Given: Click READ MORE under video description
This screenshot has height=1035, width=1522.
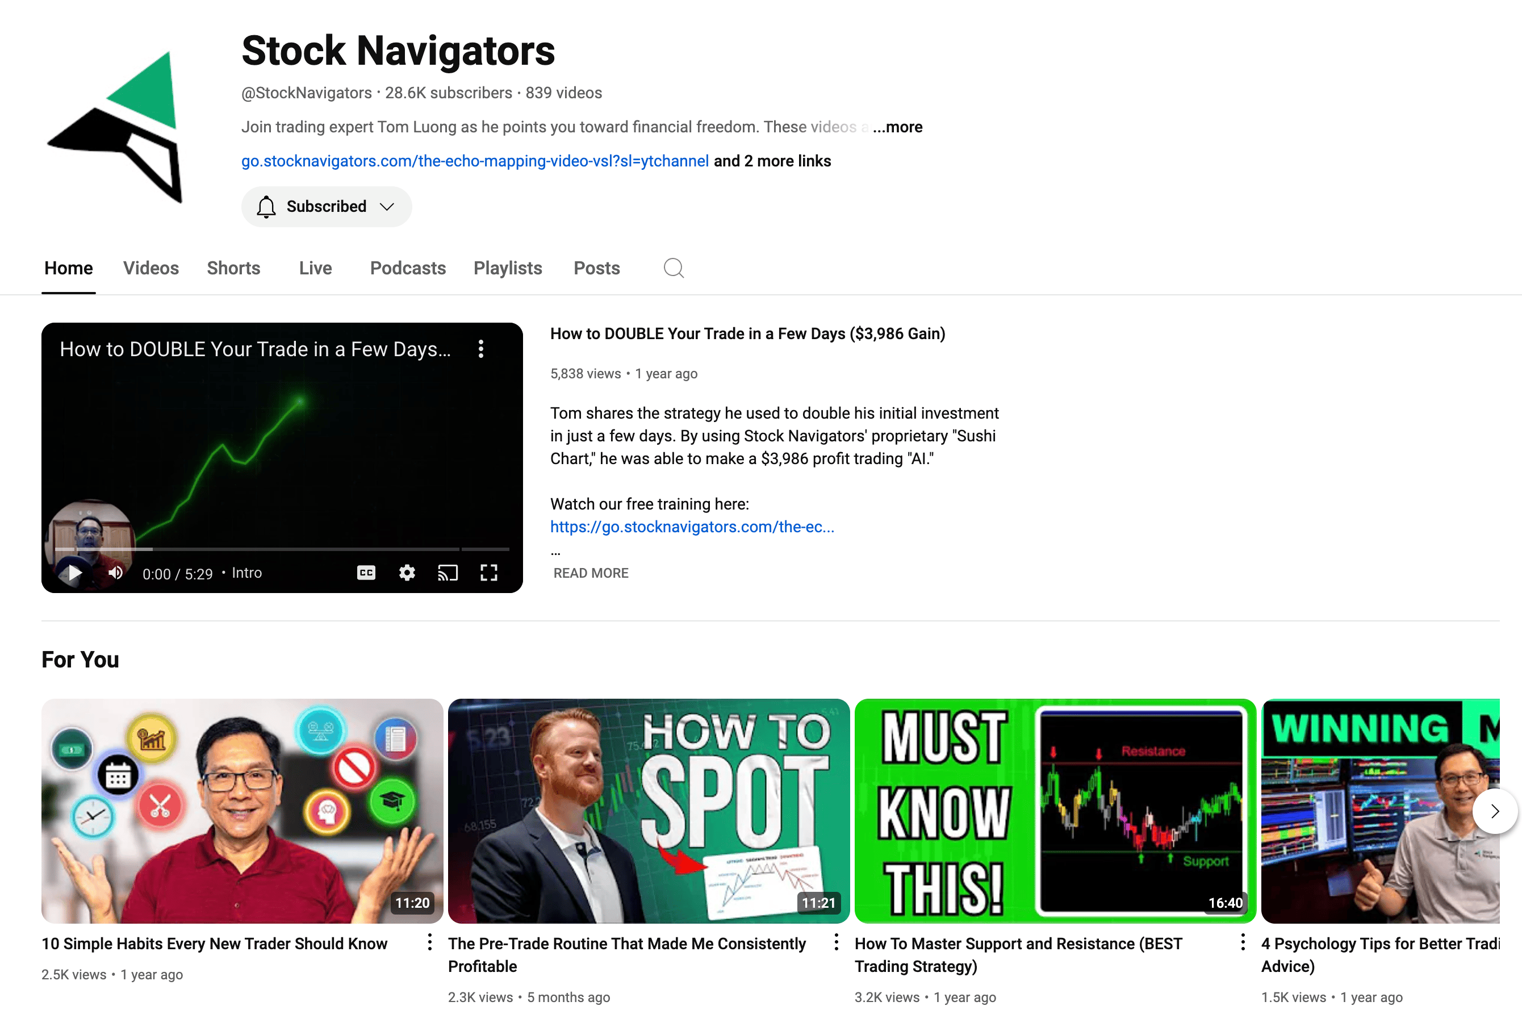Looking at the screenshot, I should coord(591,573).
